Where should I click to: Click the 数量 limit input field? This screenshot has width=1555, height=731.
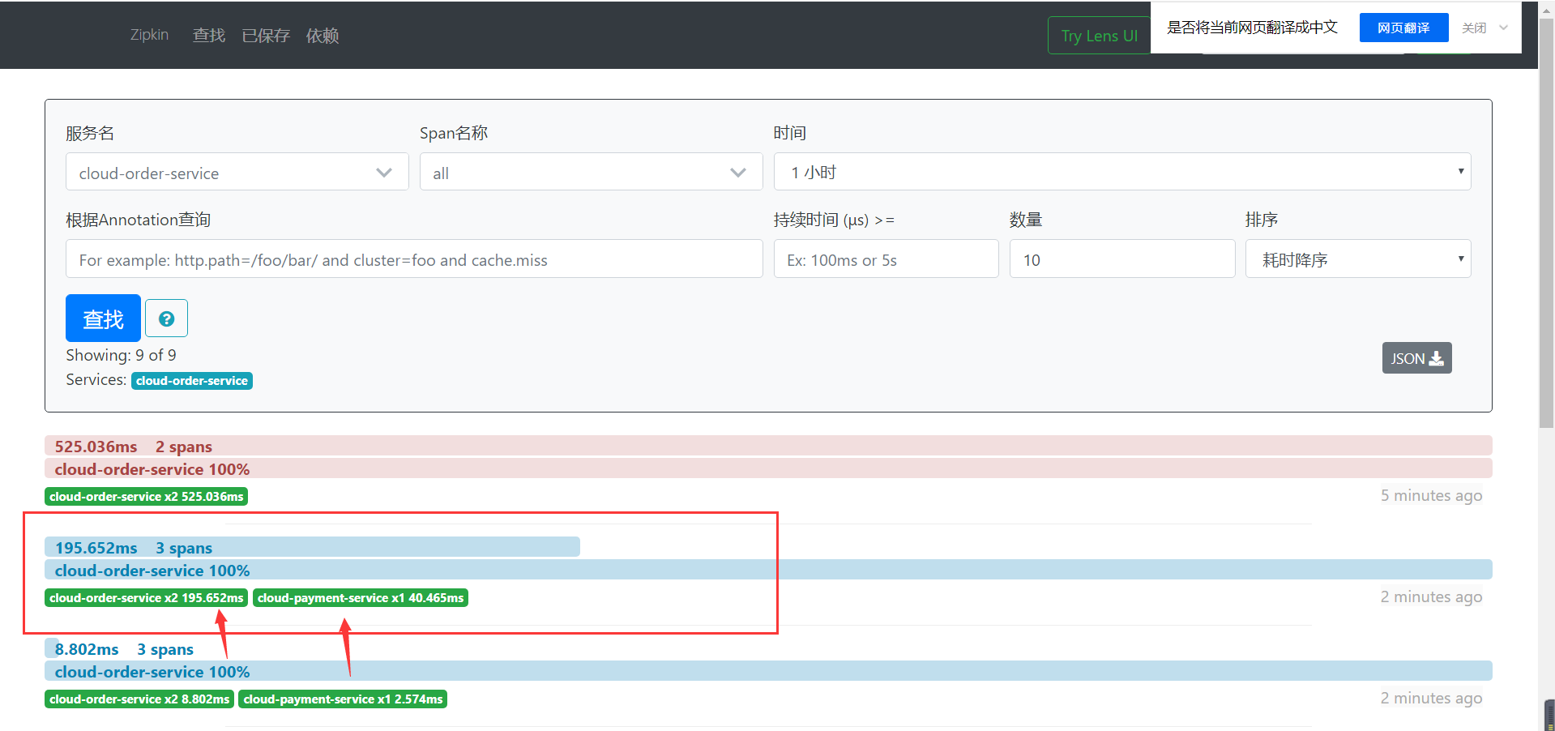point(1121,260)
